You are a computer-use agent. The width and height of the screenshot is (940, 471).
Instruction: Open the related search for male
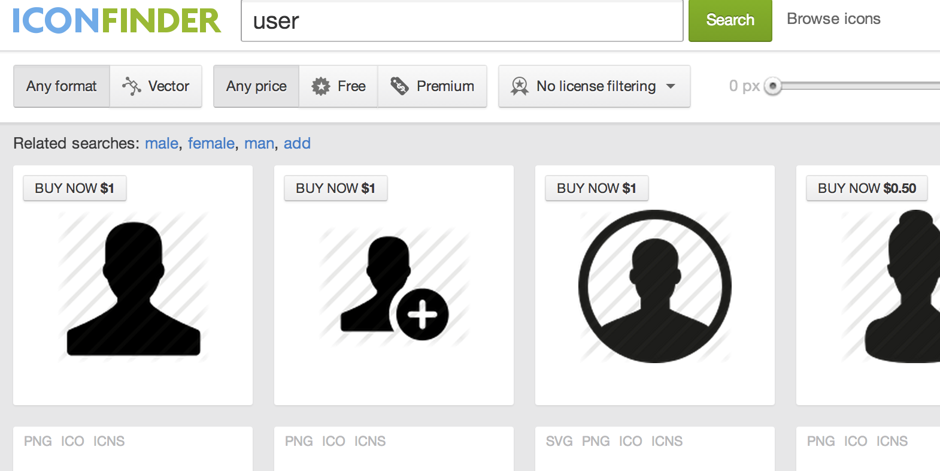[160, 143]
